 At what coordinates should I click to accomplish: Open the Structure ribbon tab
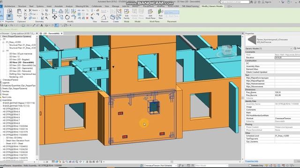click(x=22, y=6)
